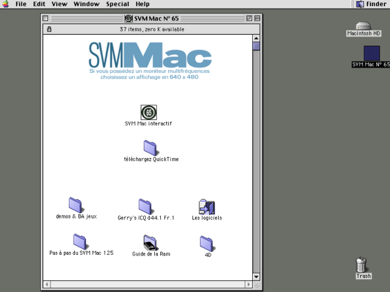Select the SVM Mac N° 65 disc on desktop
This screenshot has width=390, height=292.
(372, 53)
